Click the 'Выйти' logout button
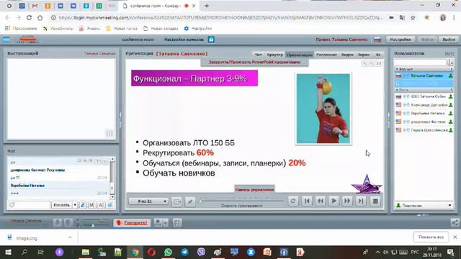The height and width of the screenshot is (259, 461). [x=448, y=40]
